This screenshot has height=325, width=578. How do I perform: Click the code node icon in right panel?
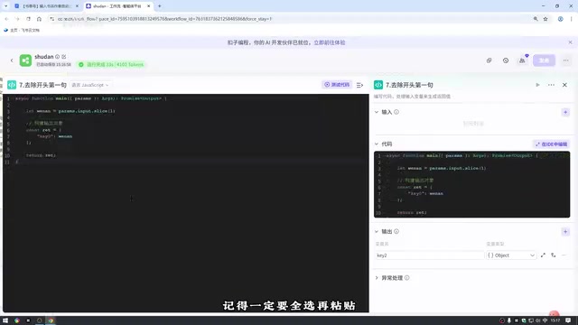[x=378, y=85]
